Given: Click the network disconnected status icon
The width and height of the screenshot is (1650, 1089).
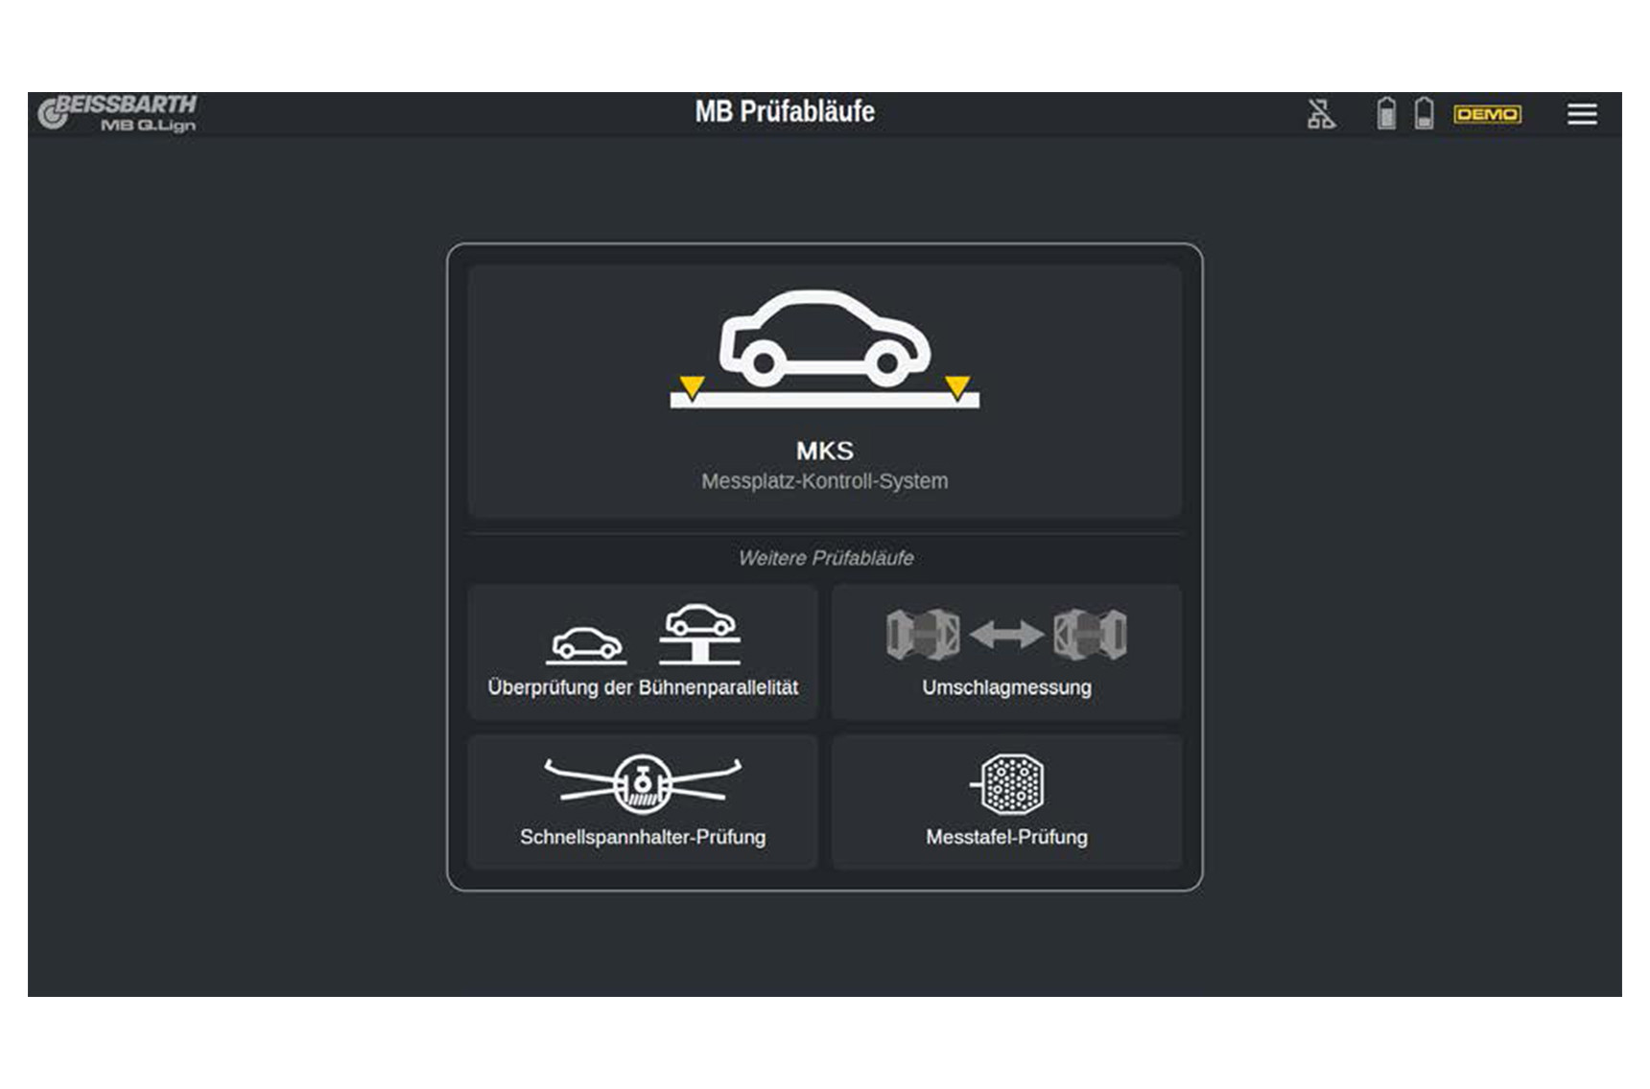Looking at the screenshot, I should click(1321, 114).
